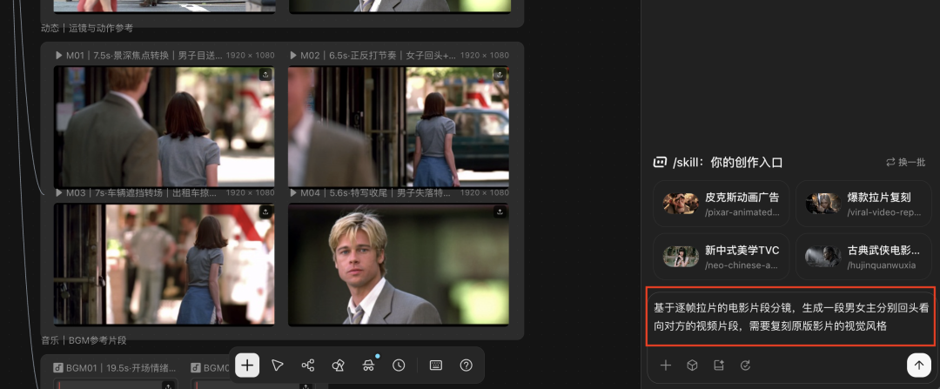Click the sparkle note icon under prompt
Viewport: 940px width, 389px height.
[x=719, y=365]
